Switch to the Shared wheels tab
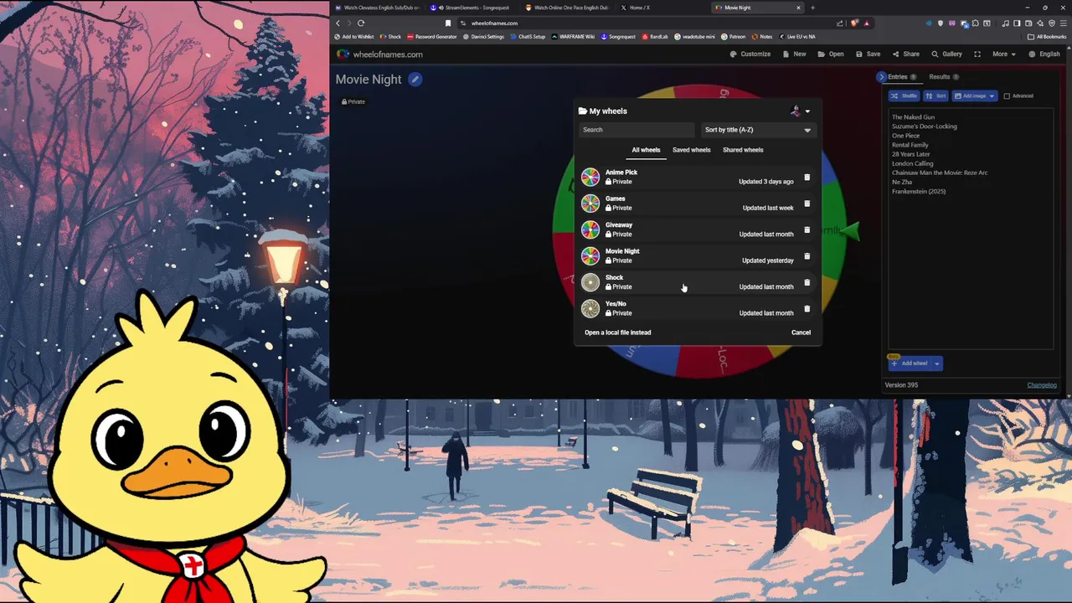The width and height of the screenshot is (1072, 603). click(x=743, y=150)
